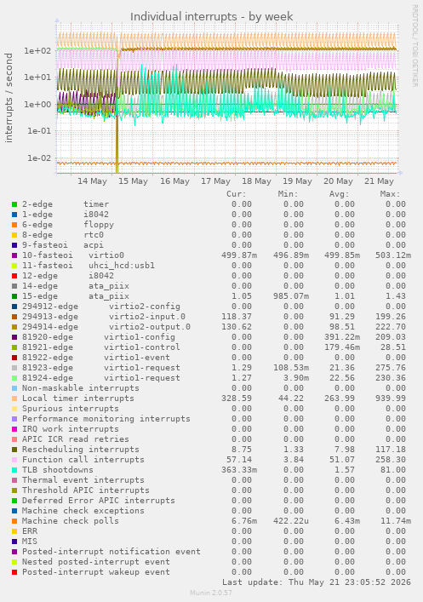This screenshot has width=423, height=602.
Task: Click the 14 May date label on axis
Action: pyautogui.click(x=92, y=181)
